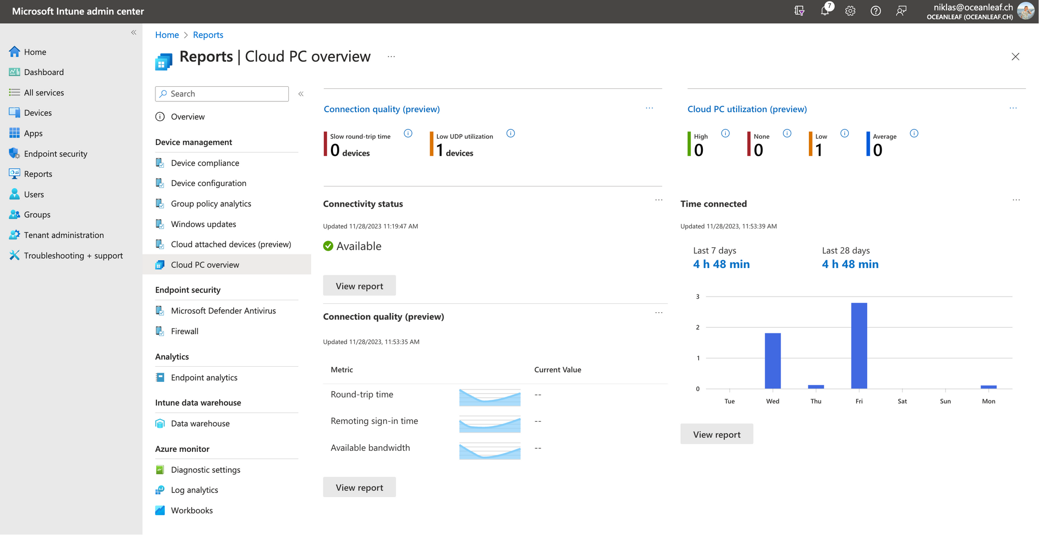Click the Groups icon in left navigation
Image resolution: width=1039 pixels, height=535 pixels.
[15, 215]
